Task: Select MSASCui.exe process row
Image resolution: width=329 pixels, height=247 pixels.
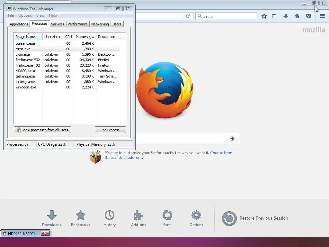Action: coord(67,71)
